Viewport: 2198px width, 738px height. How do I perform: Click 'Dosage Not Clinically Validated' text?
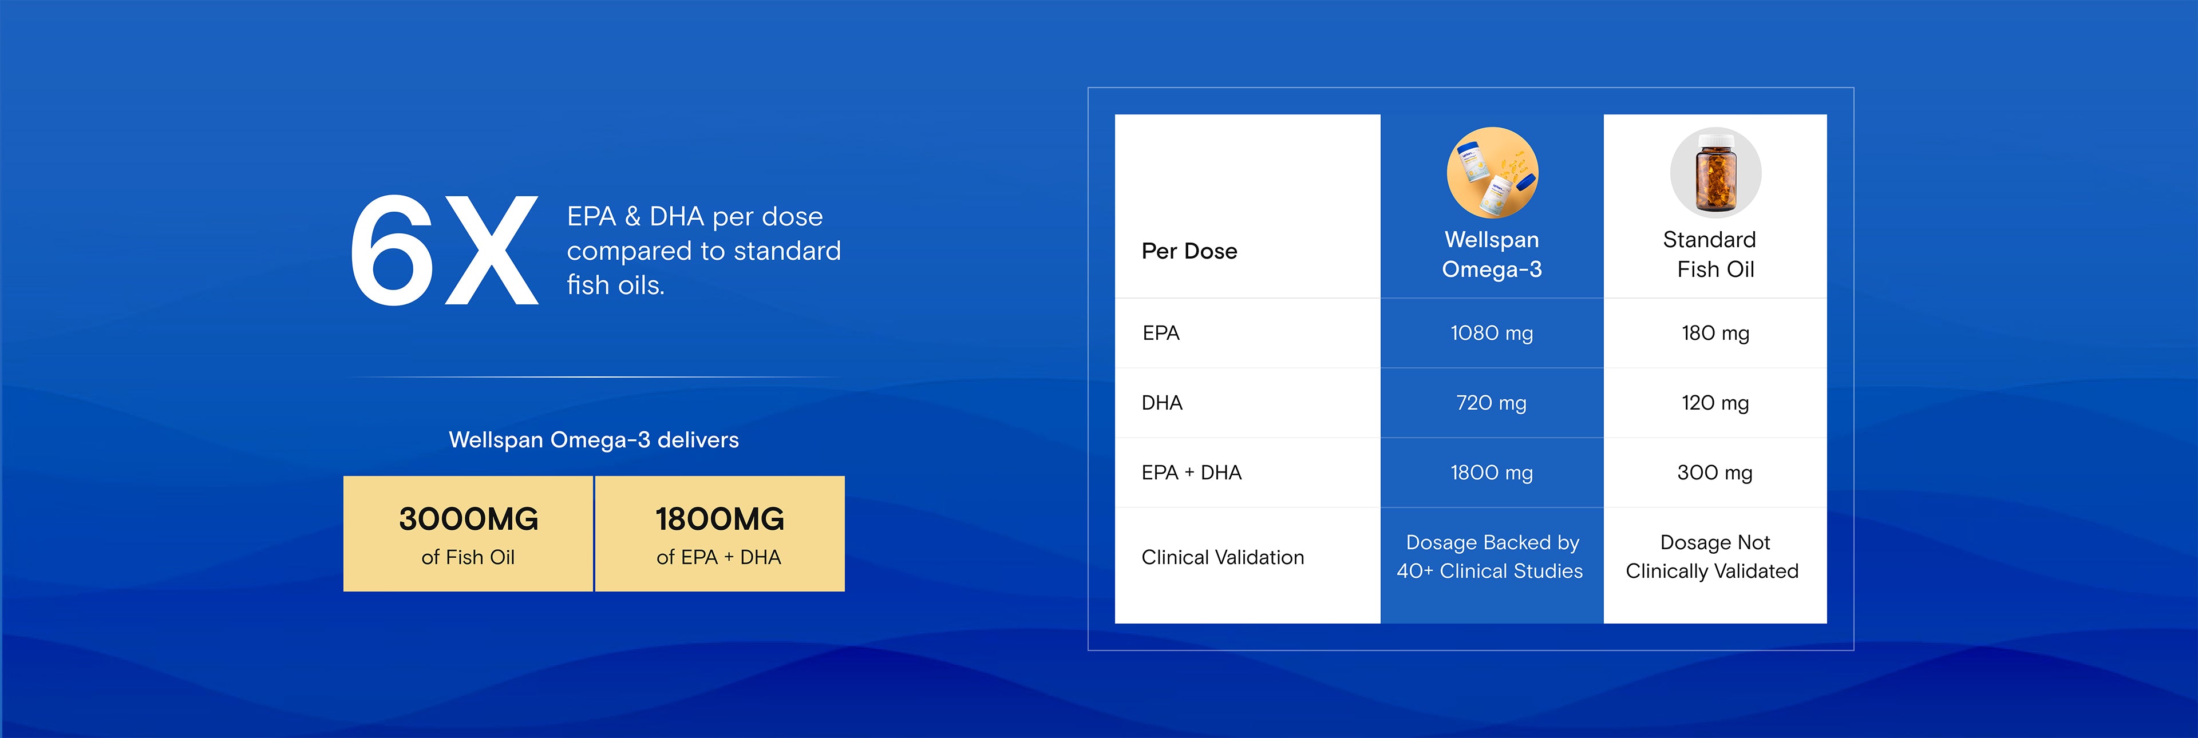[1713, 556]
